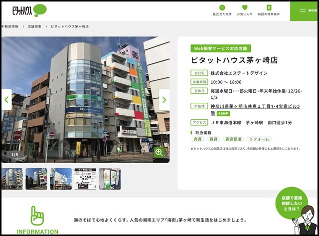Select fifth signboard thumbnail
Image resolution: width=319 pixels, height=236 pixels.
(x=110, y=179)
